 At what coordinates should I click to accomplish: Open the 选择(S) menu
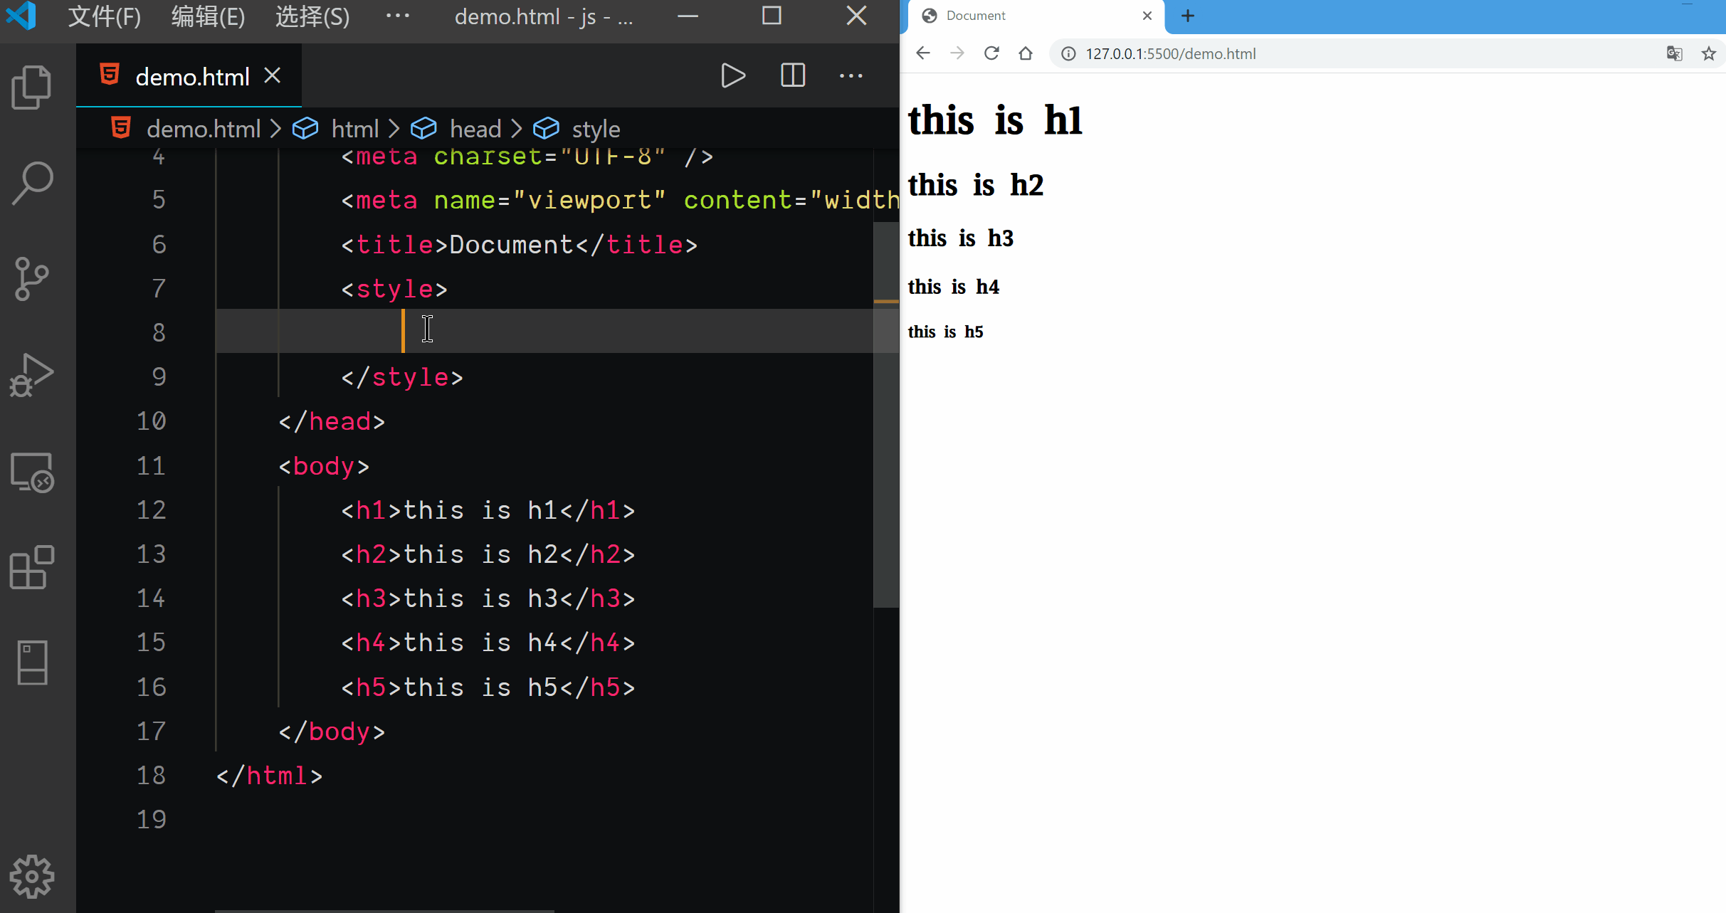[x=312, y=16]
